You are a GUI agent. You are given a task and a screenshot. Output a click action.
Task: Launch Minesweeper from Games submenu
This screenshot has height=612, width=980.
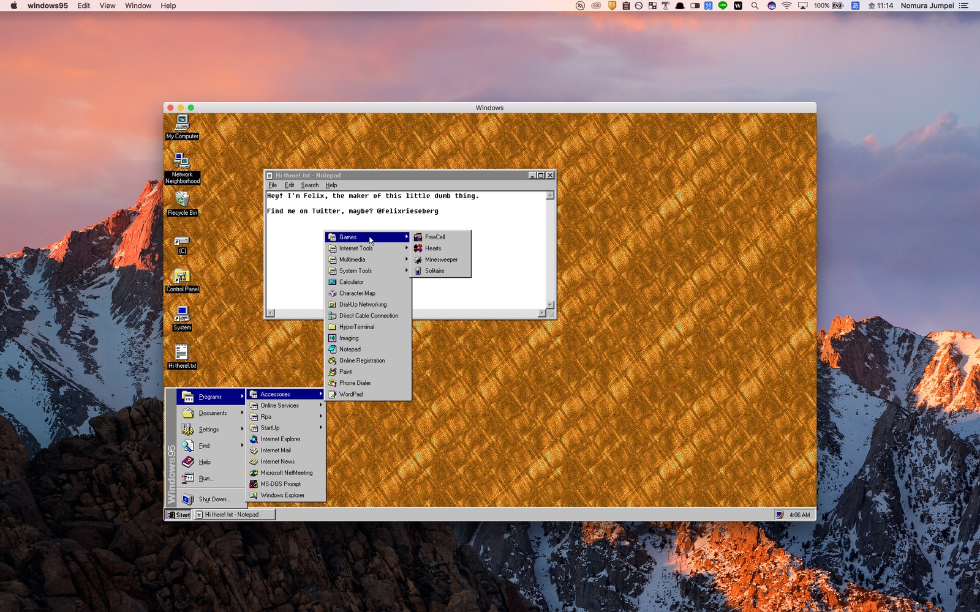click(x=440, y=259)
